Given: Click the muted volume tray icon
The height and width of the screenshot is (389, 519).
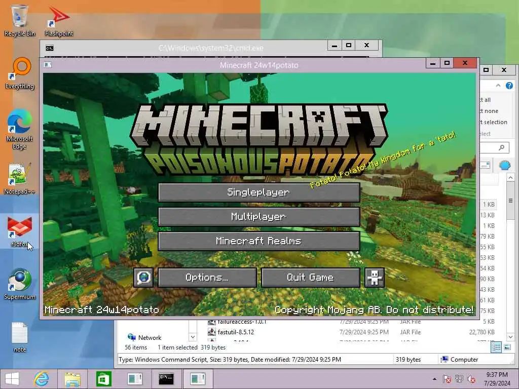Looking at the screenshot, I should pyautogui.click(x=471, y=379).
